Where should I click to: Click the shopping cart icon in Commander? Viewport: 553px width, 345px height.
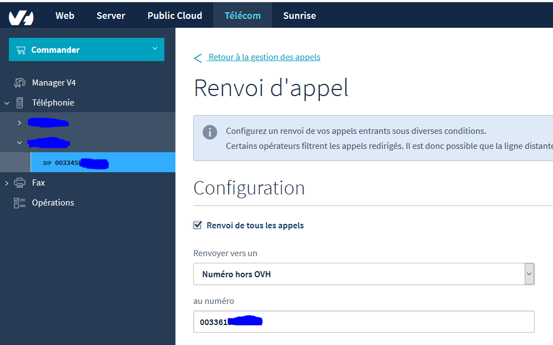pos(21,50)
